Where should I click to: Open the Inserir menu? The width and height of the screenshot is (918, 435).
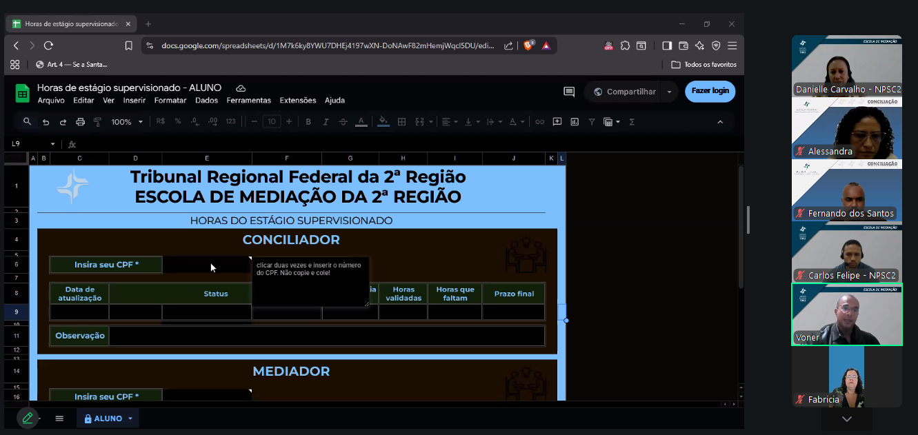(134, 100)
